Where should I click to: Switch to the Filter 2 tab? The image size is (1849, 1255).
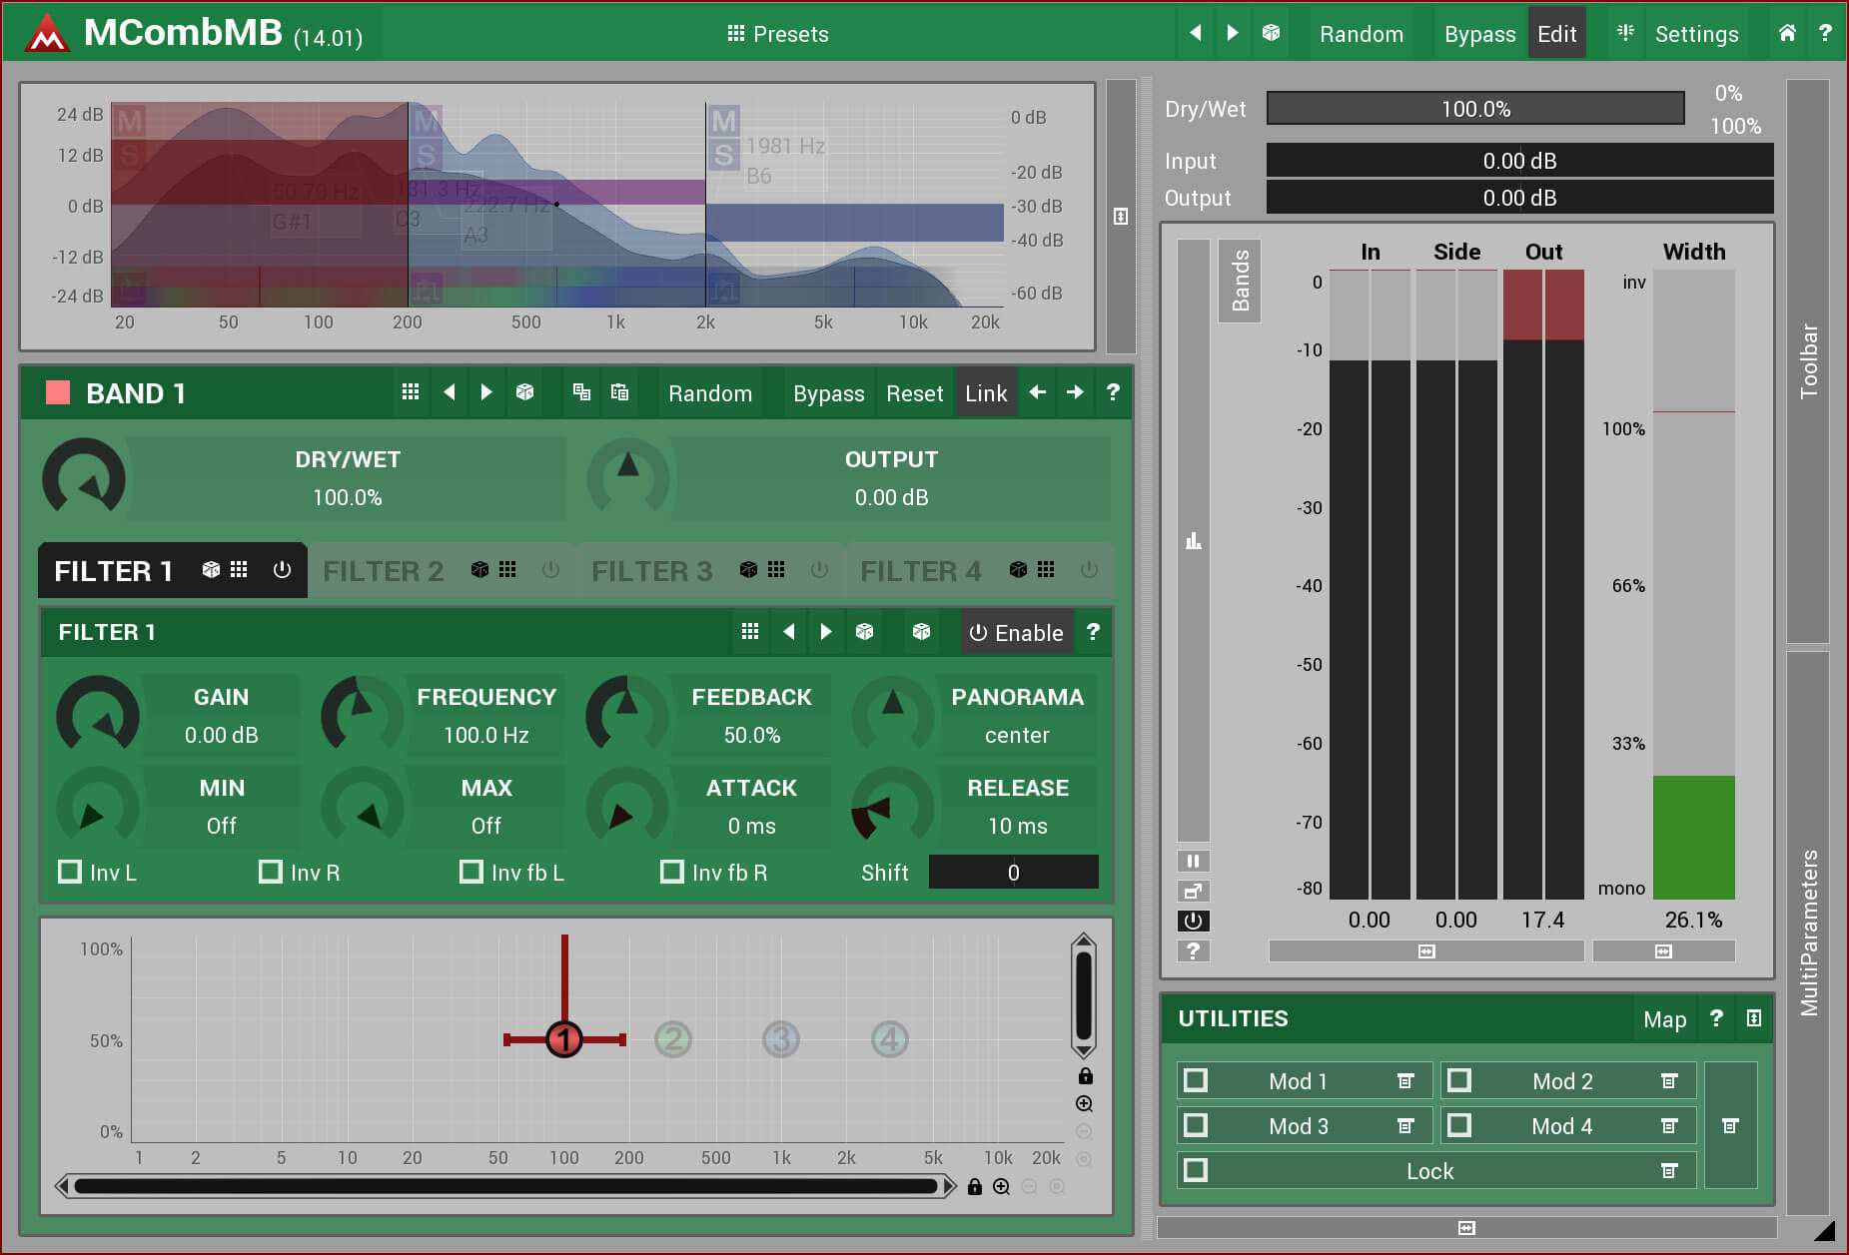click(383, 571)
